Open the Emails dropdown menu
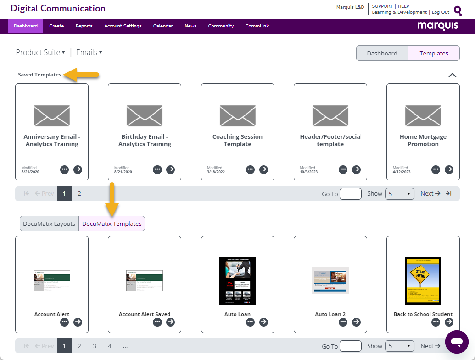Screen dimensions: 475x360 point(89,52)
